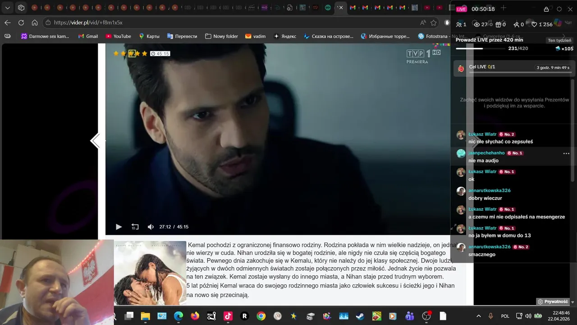Screen dimensions: 577x325
Task: Expand the Nowy folder bookmarks folder
Action: 221,36
